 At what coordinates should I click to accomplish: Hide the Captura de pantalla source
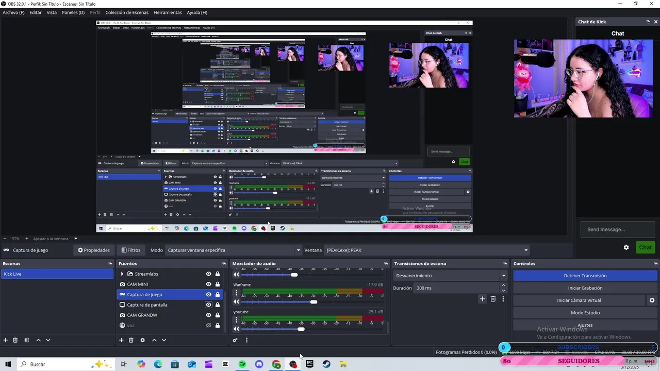click(x=208, y=305)
